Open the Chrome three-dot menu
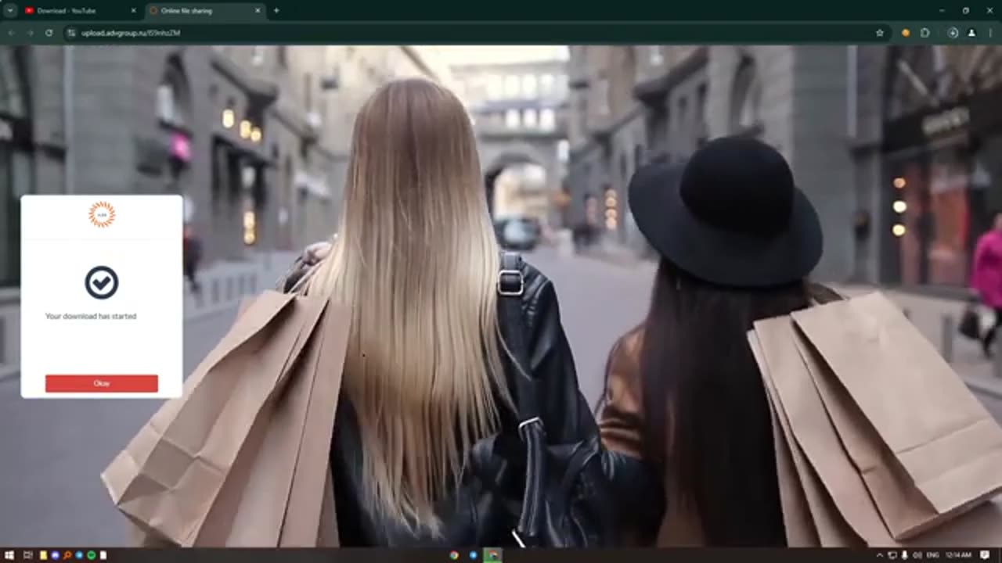The height and width of the screenshot is (563, 1002). pyautogui.click(x=991, y=33)
